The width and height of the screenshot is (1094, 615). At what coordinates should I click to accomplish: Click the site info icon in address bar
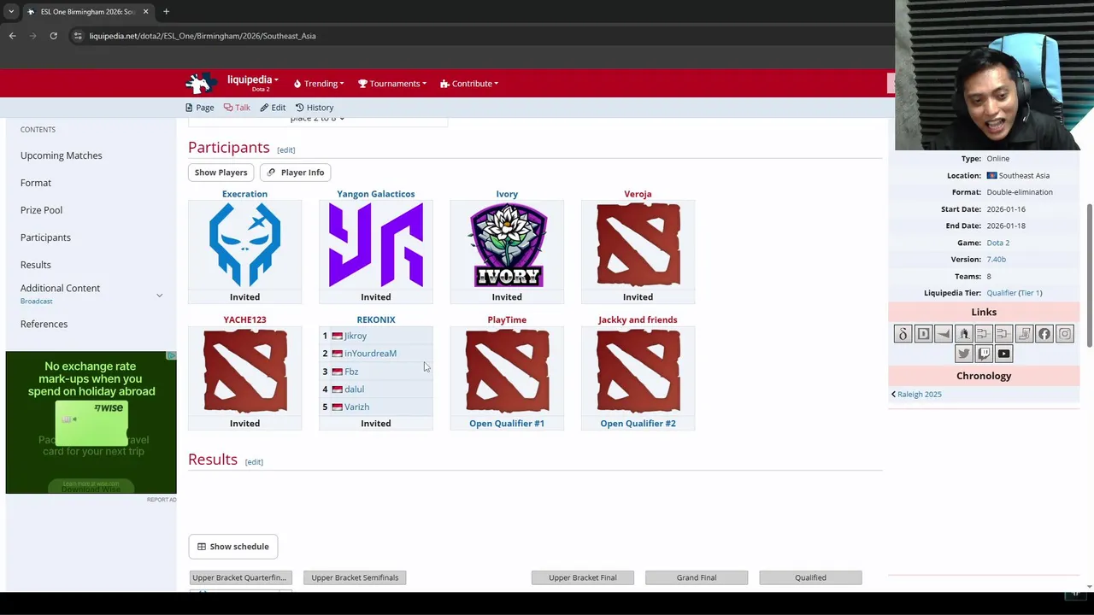(x=78, y=36)
